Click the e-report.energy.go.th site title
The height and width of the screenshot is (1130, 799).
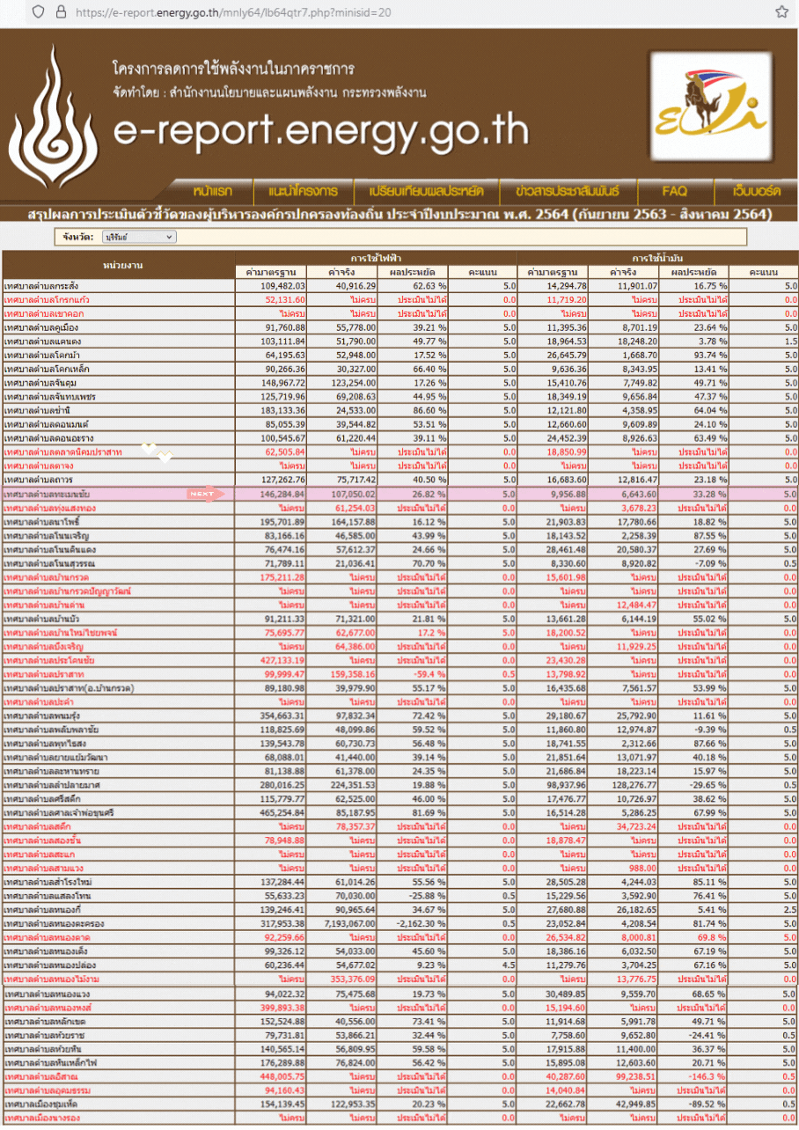click(322, 130)
